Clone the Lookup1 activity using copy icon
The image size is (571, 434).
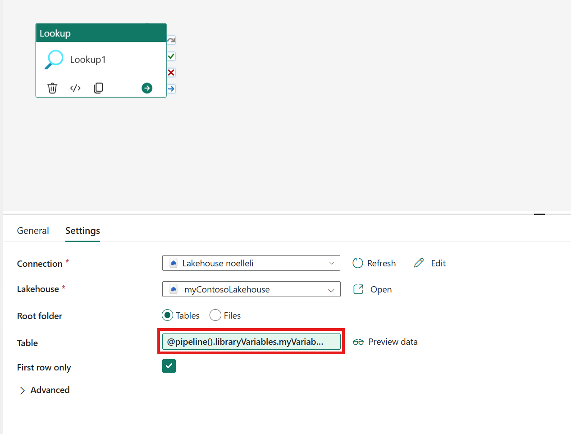[x=98, y=88]
